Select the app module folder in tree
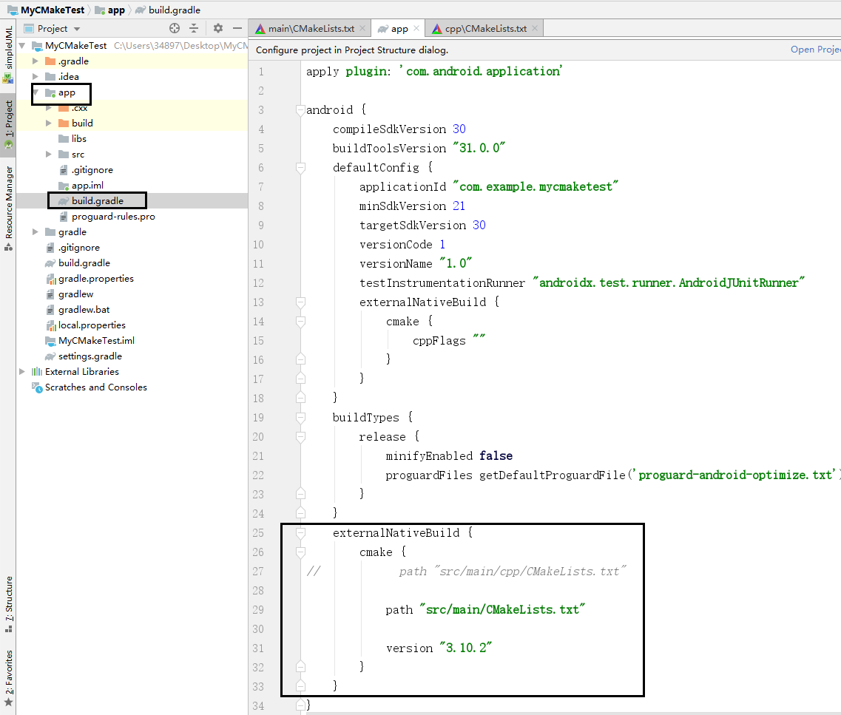841x715 pixels. tap(67, 92)
